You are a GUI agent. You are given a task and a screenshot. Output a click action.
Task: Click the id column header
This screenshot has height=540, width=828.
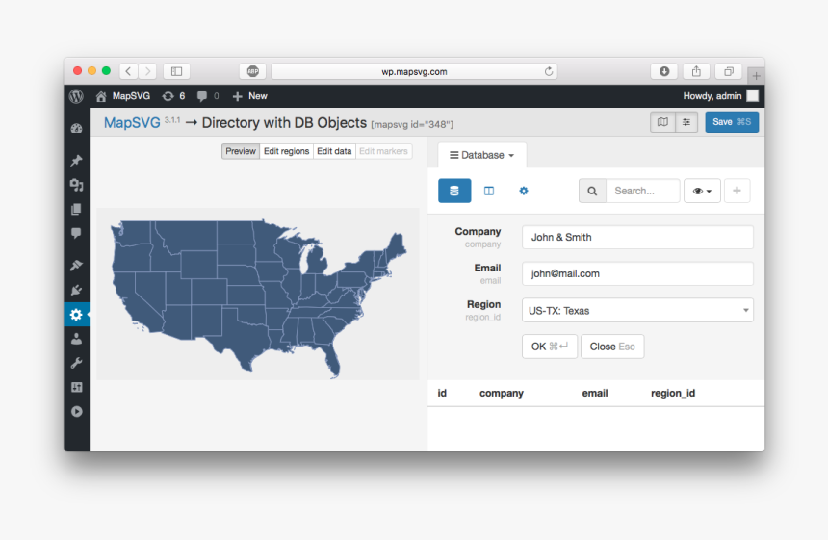[x=442, y=394]
